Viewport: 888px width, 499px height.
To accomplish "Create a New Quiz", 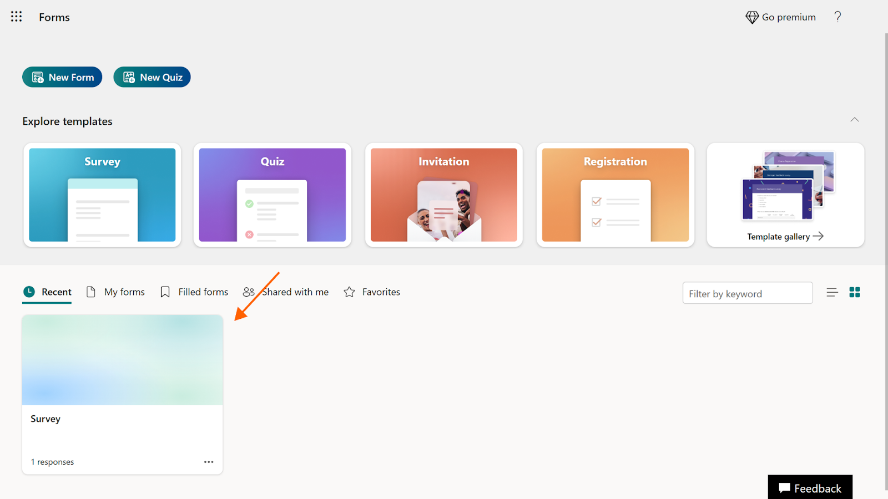I will click(x=152, y=77).
